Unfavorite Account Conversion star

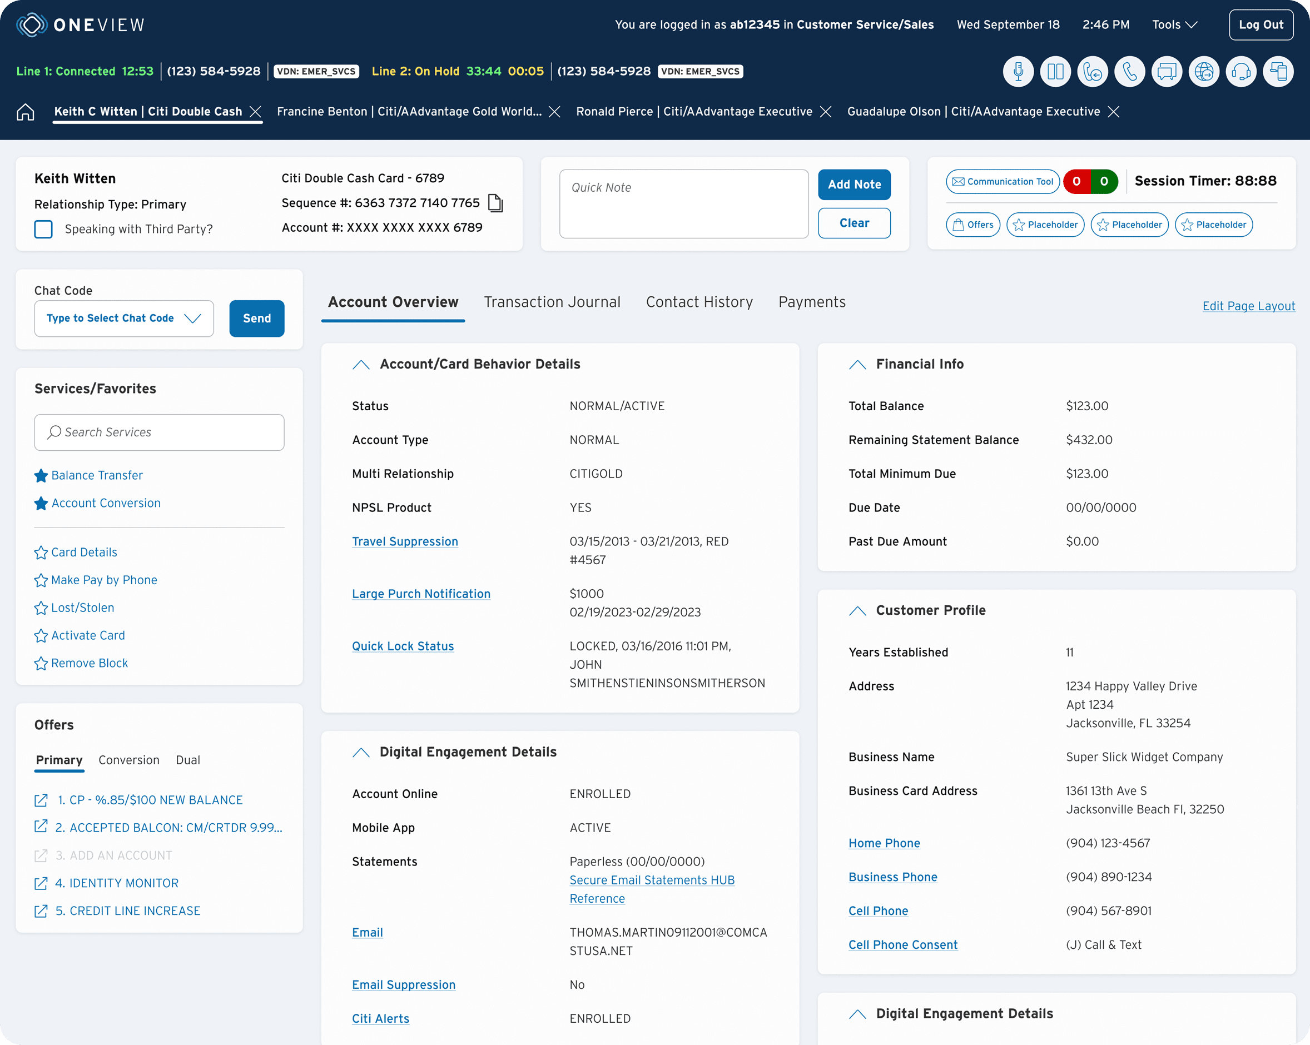coord(41,503)
